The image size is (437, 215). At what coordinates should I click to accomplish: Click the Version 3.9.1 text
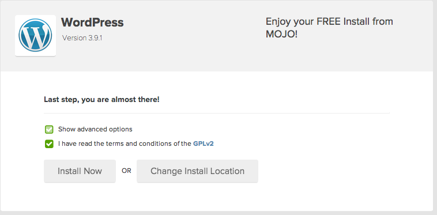pos(82,38)
